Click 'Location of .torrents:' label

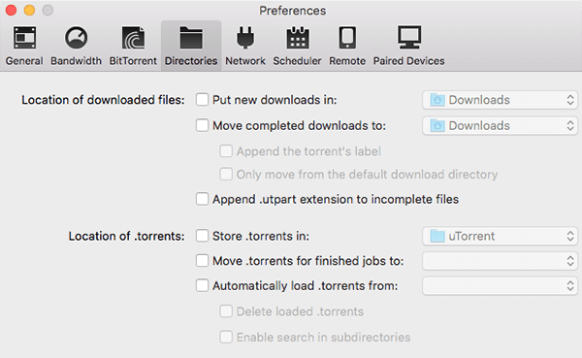pyautogui.click(x=126, y=236)
